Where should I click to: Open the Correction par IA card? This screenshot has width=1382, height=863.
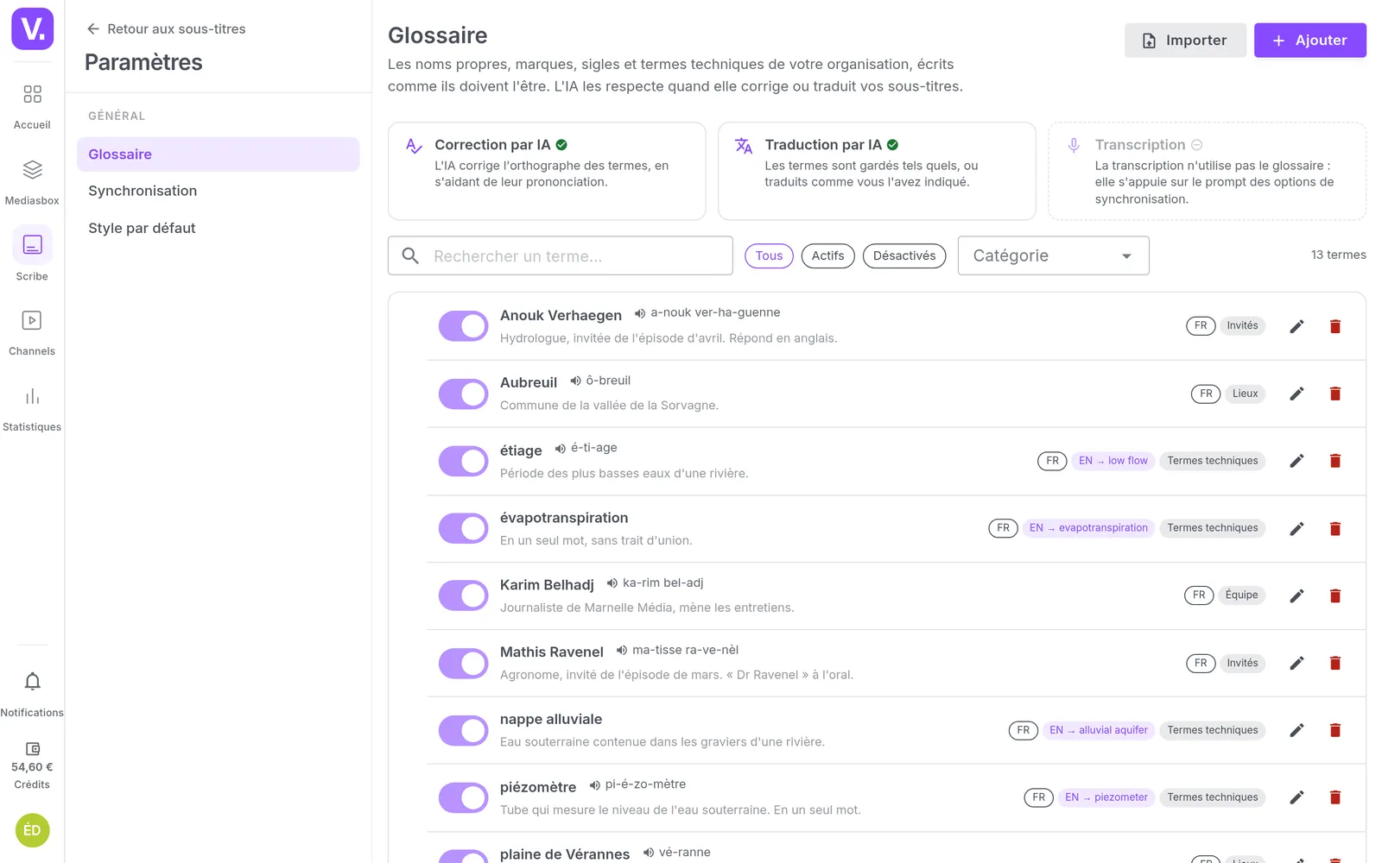tap(547, 171)
